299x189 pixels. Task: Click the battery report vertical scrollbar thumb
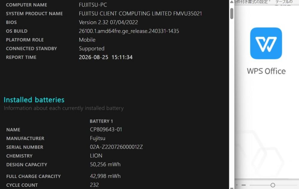(x=232, y=13)
